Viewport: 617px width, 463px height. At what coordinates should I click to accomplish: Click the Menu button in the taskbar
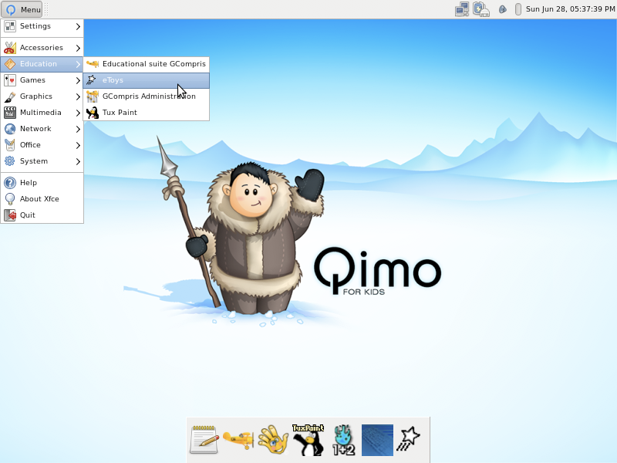click(x=22, y=9)
